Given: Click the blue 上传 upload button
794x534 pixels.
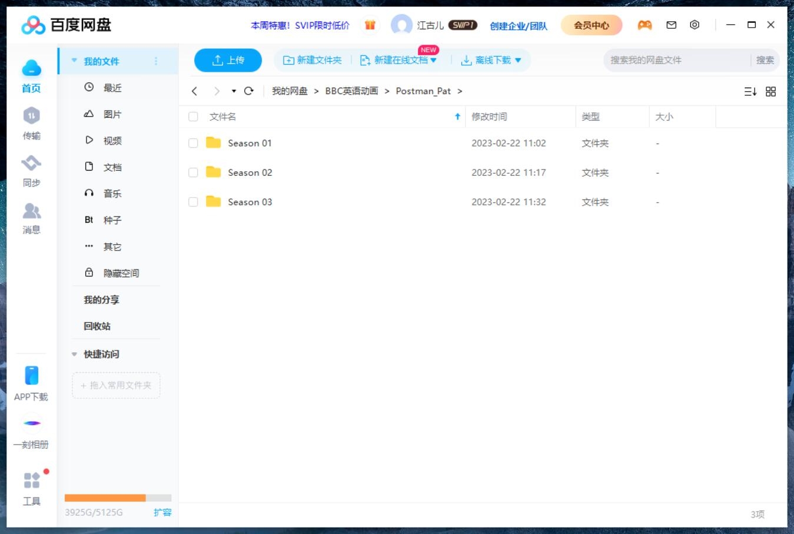Looking at the screenshot, I should point(228,60).
